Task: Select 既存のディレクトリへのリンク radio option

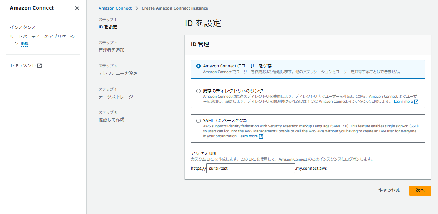Action: click(198, 91)
